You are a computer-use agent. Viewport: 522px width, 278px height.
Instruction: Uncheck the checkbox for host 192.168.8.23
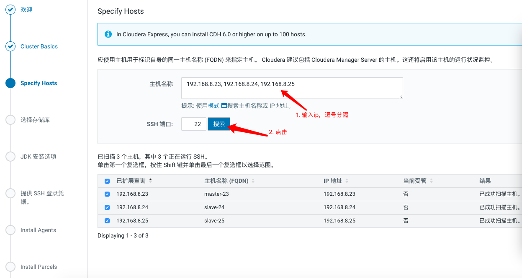(x=107, y=194)
